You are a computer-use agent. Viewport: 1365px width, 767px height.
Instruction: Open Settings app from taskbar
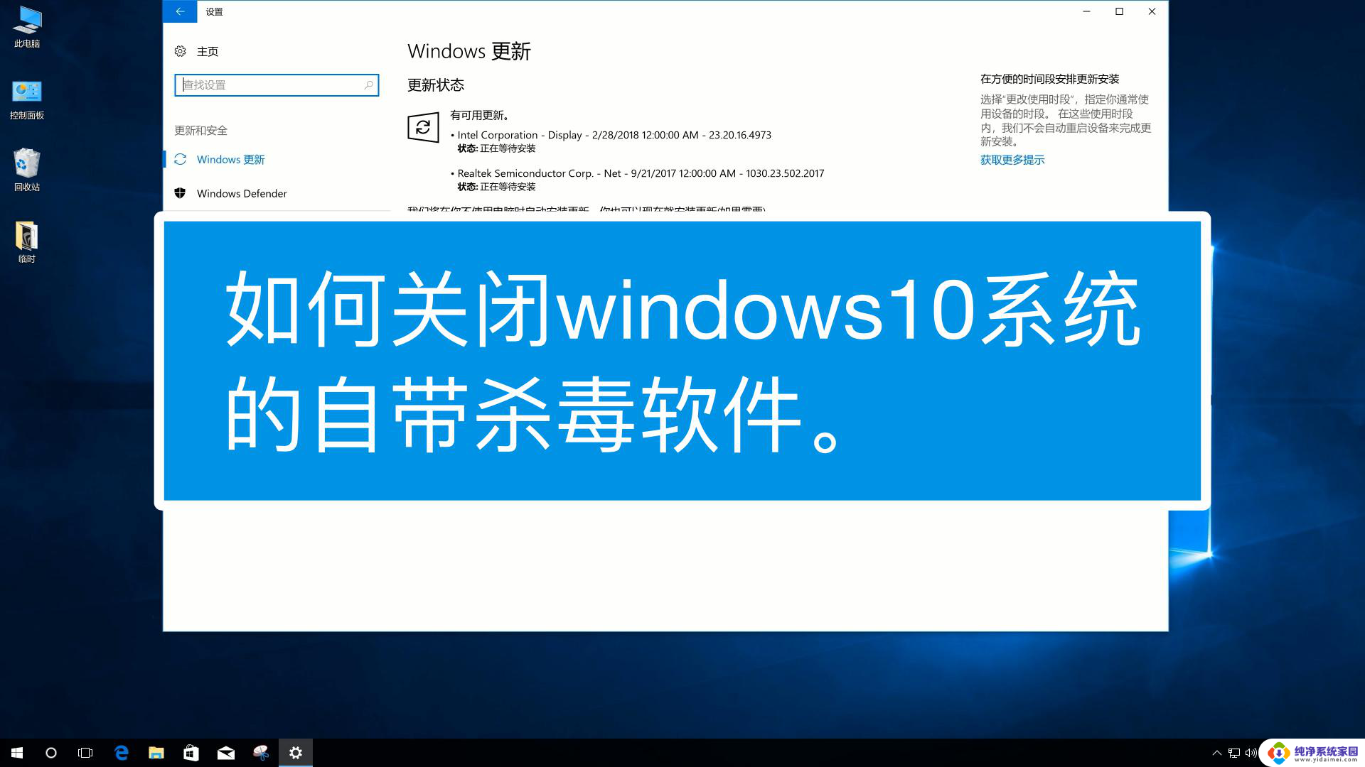click(296, 752)
